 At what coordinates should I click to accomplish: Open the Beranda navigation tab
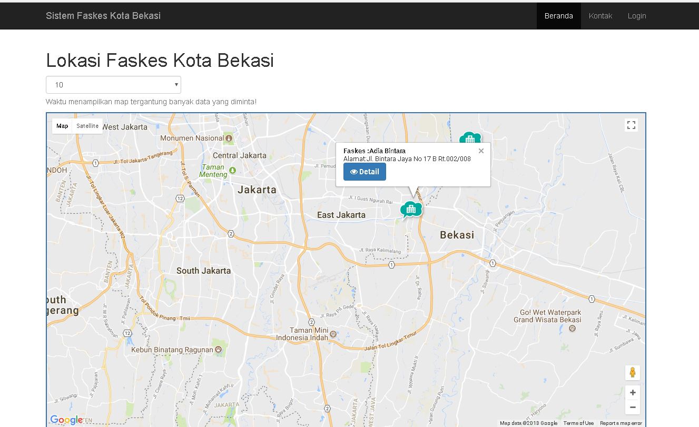pyautogui.click(x=558, y=16)
